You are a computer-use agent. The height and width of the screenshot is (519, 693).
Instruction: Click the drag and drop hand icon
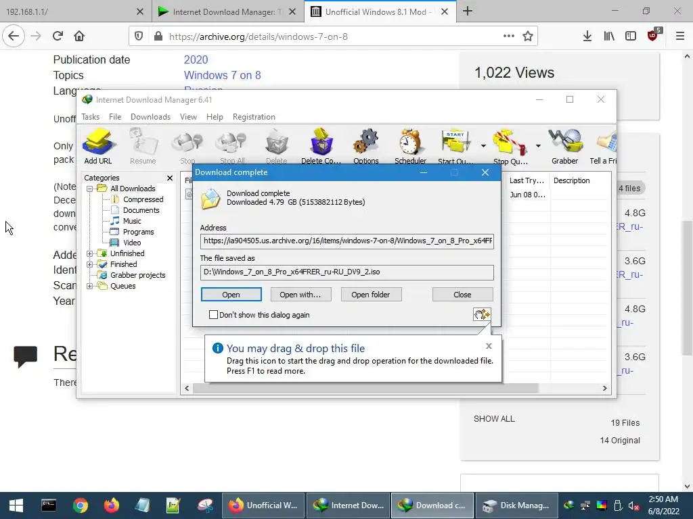click(482, 314)
